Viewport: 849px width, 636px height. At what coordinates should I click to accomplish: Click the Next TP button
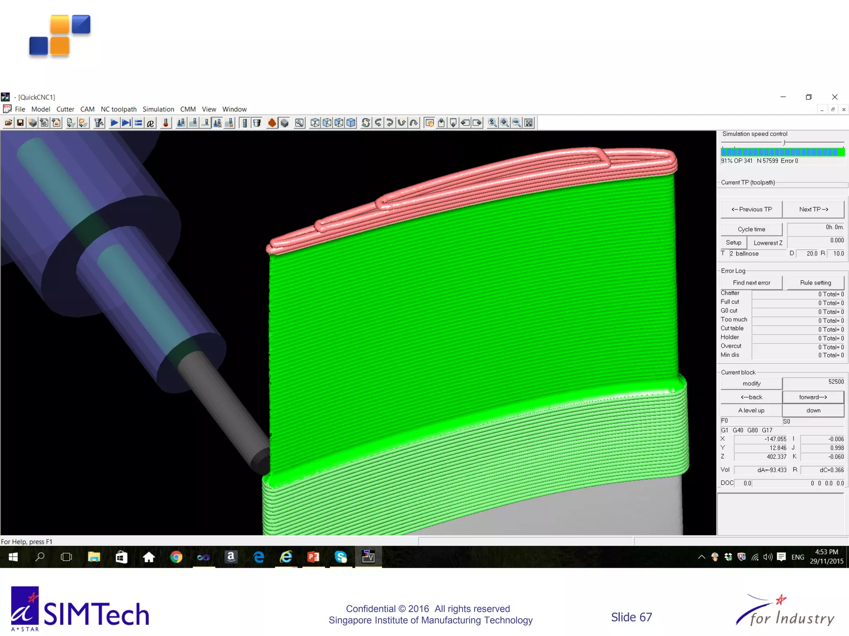(x=813, y=210)
